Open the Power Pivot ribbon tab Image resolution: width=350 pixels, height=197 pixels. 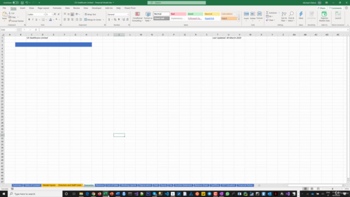(x=130, y=8)
